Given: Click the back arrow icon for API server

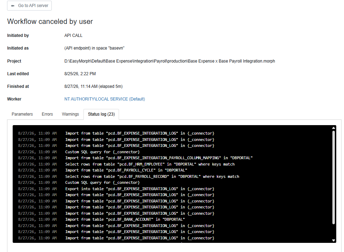Looking at the screenshot, I should click(x=13, y=6).
